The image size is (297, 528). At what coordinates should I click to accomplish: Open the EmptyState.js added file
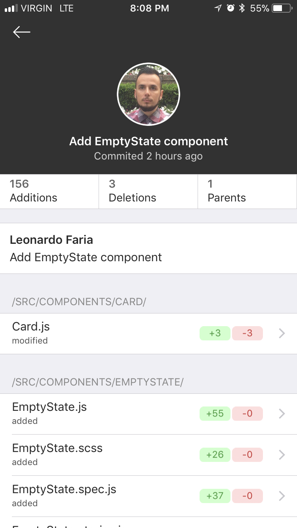79,414
